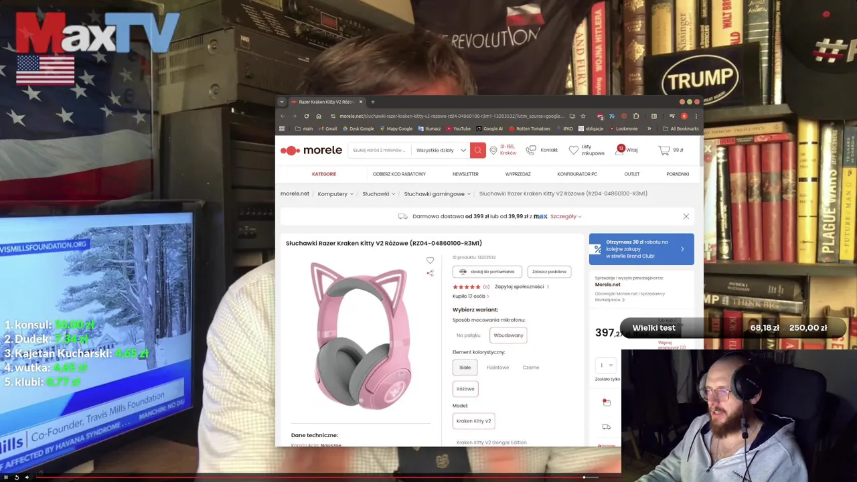
Task: Expand Kupiło 12 osób details
Action: tap(470, 296)
